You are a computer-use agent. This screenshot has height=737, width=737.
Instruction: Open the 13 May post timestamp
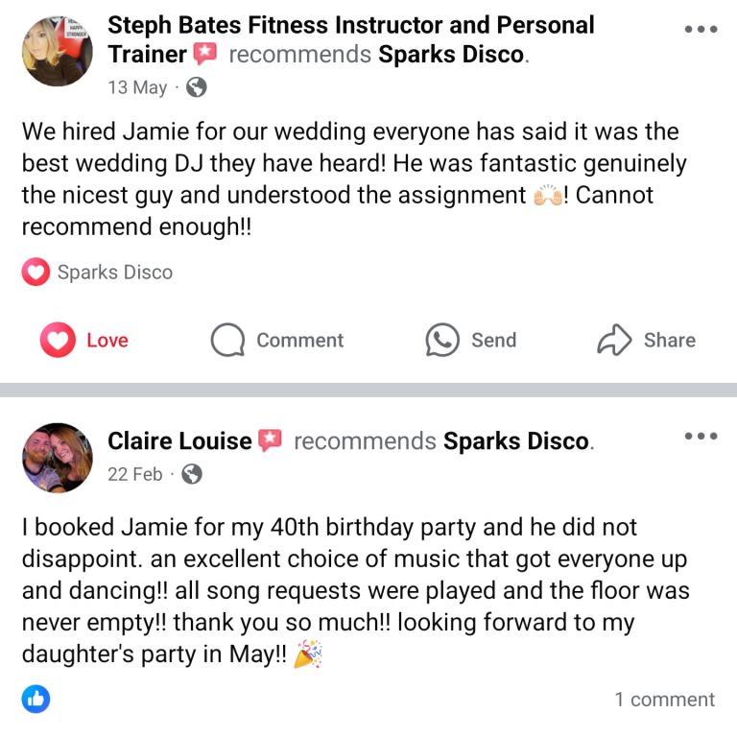point(137,87)
